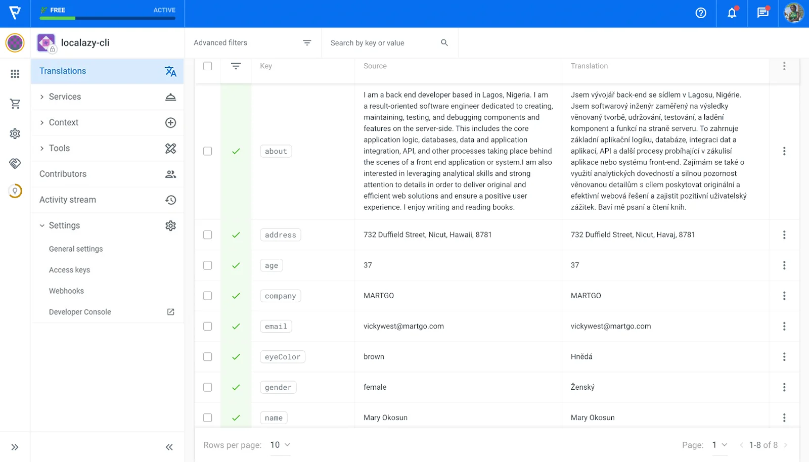Click the shopping cart icon in sidebar

pyautogui.click(x=15, y=104)
